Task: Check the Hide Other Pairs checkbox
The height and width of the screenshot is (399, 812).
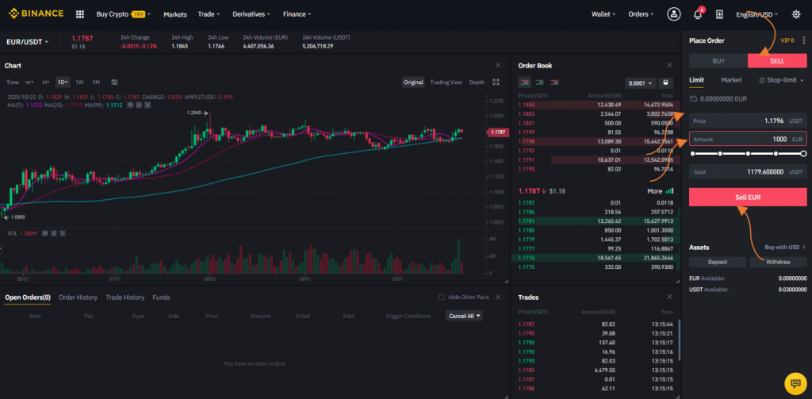Action: tap(441, 297)
